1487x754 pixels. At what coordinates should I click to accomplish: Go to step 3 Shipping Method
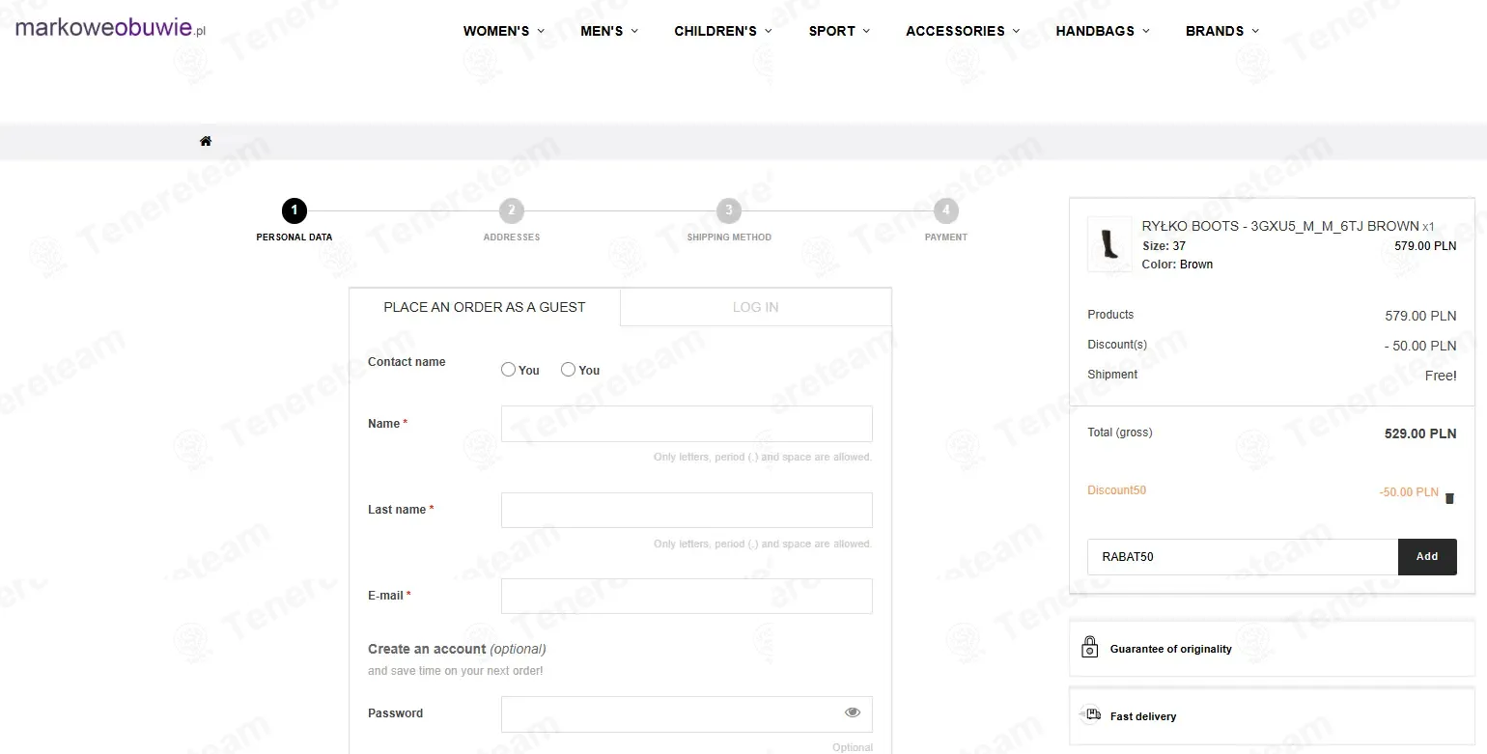pyautogui.click(x=729, y=219)
